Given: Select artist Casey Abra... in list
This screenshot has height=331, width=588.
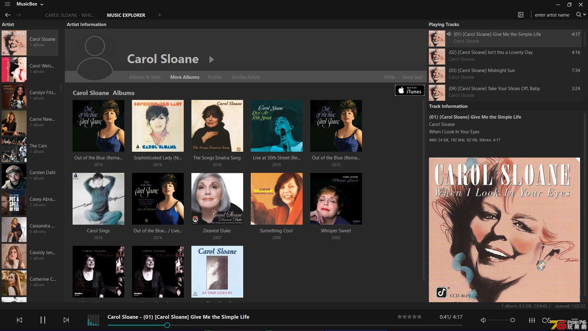Looking at the screenshot, I should (x=30, y=203).
